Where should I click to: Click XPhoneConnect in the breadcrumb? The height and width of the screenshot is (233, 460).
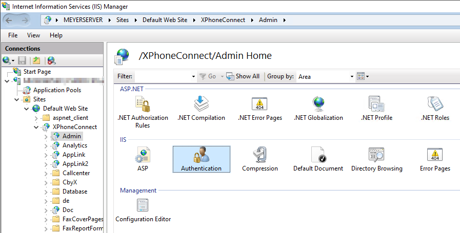point(223,20)
